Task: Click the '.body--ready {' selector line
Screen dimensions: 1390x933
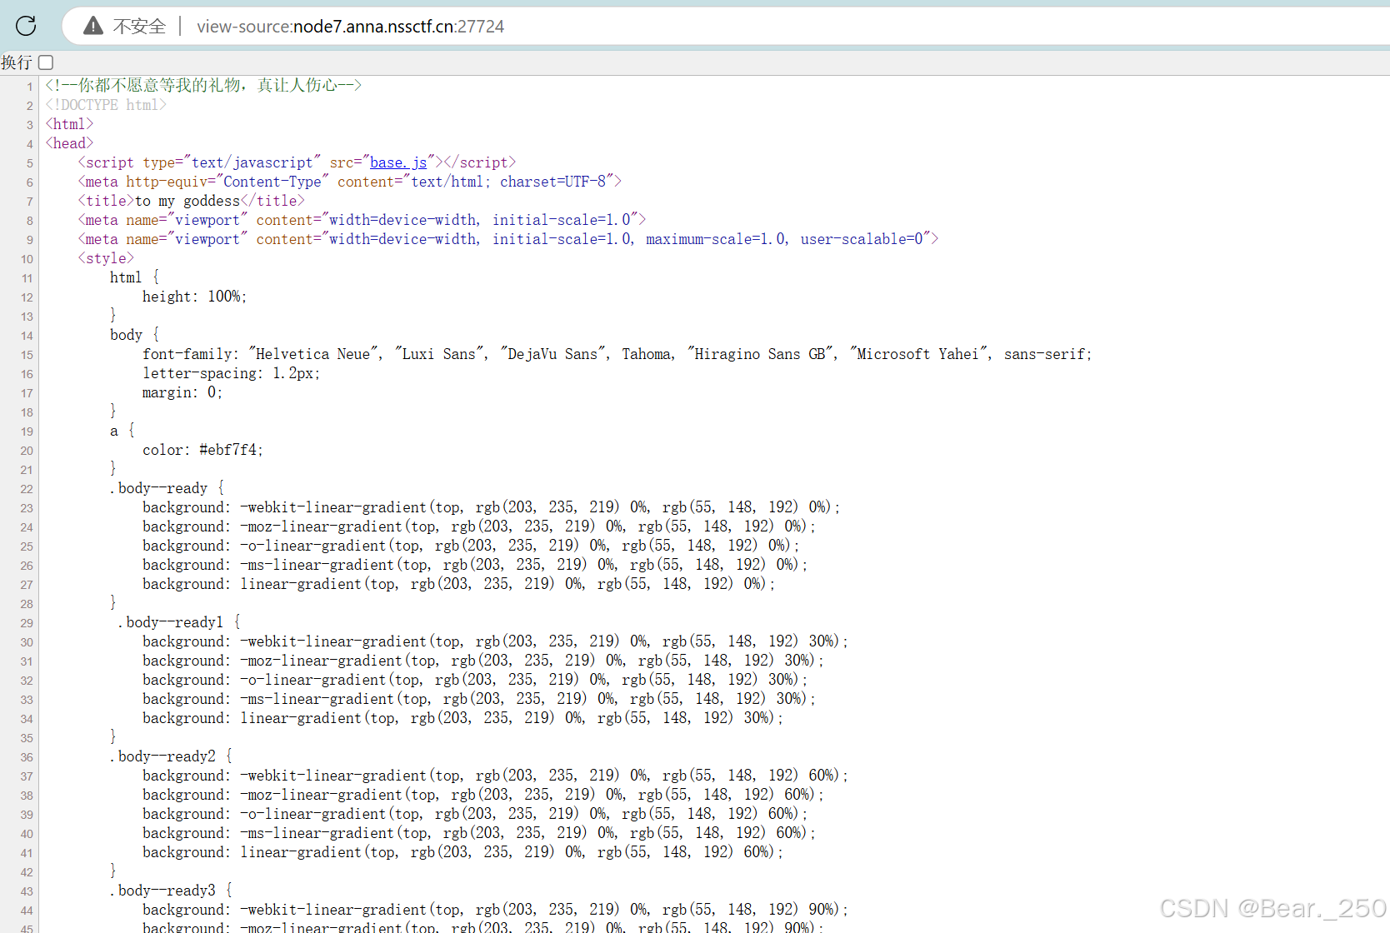Action: [x=167, y=488]
